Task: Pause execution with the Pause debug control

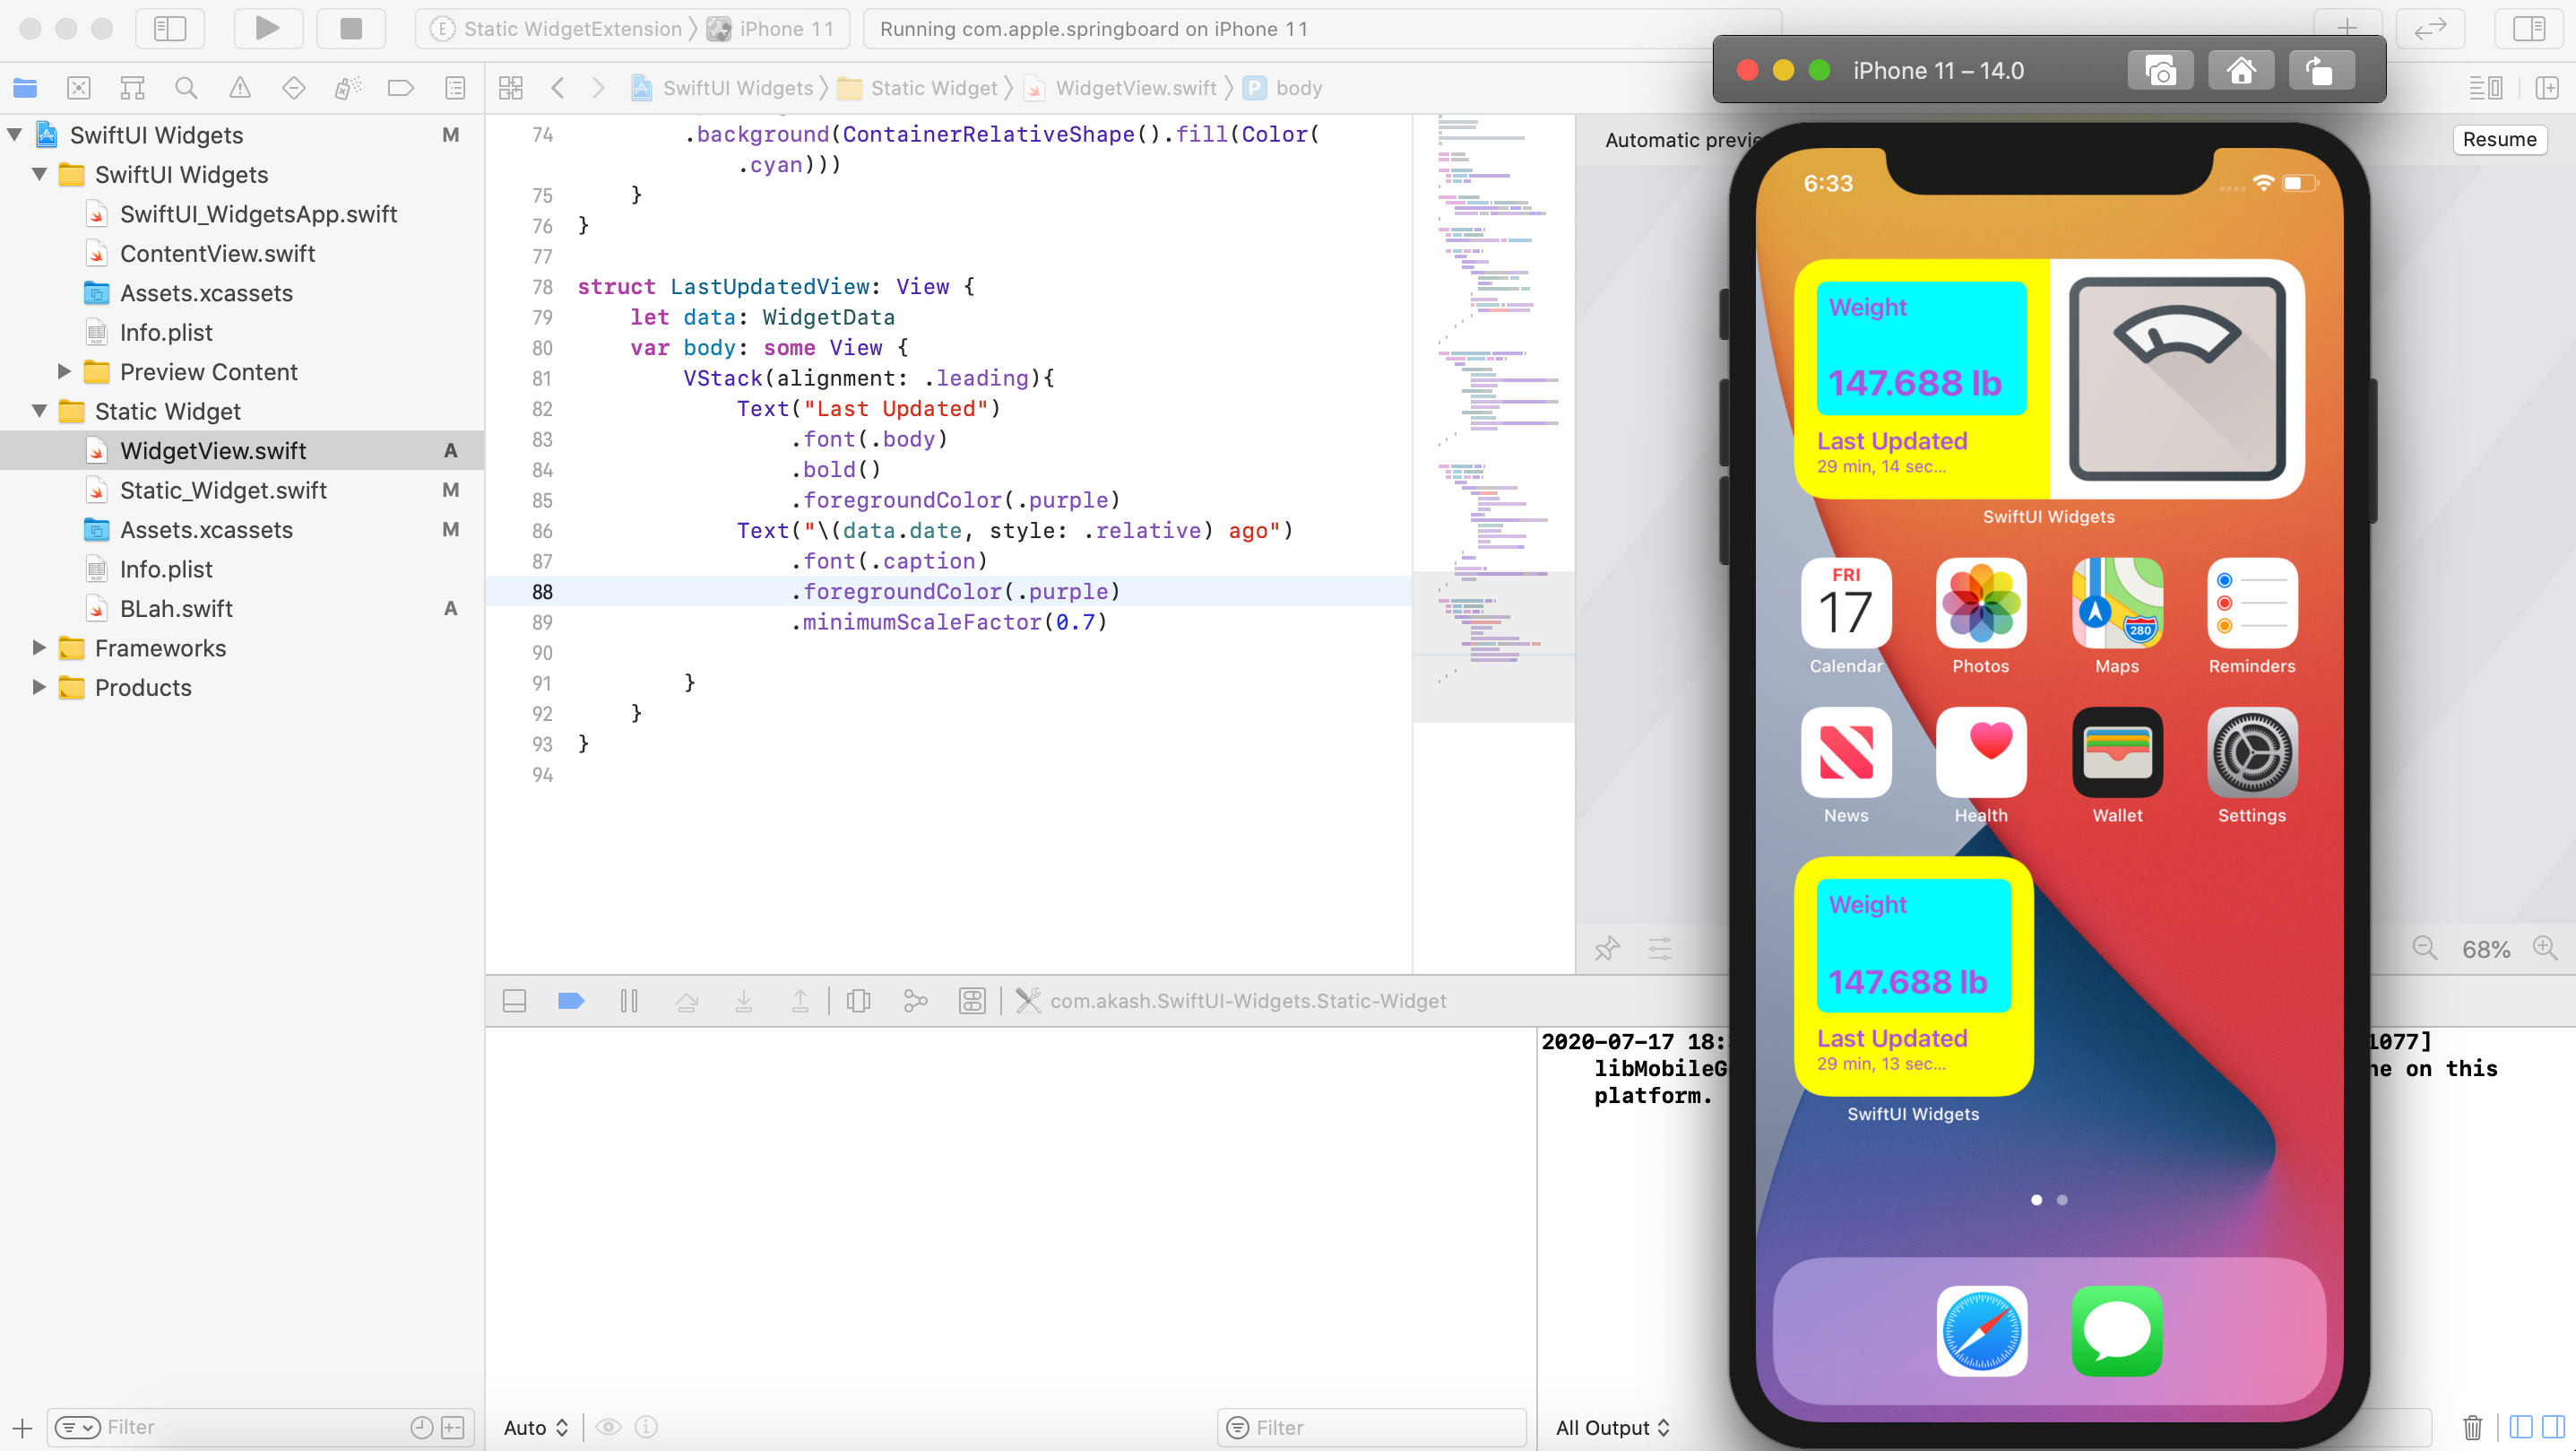Action: (x=629, y=1001)
